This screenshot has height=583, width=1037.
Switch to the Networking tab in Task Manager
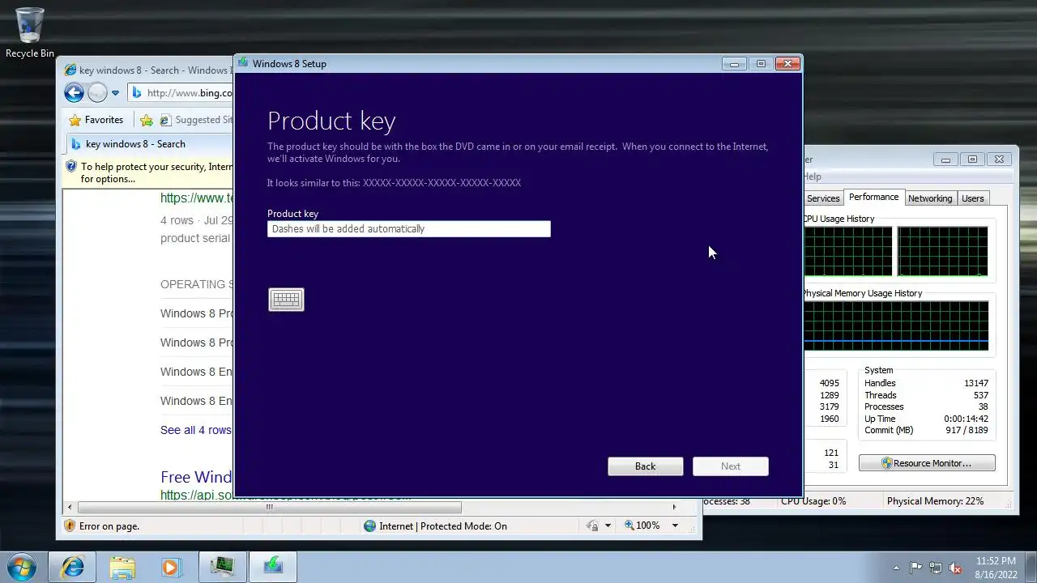click(930, 198)
